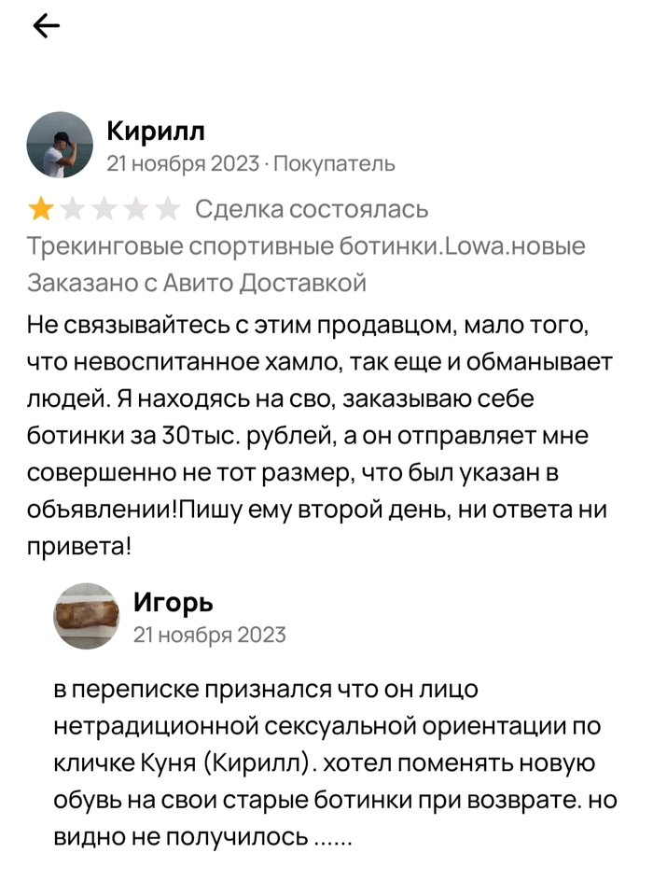Tap the fifth gray rating star
This screenshot has height=881, width=653.
(x=168, y=209)
